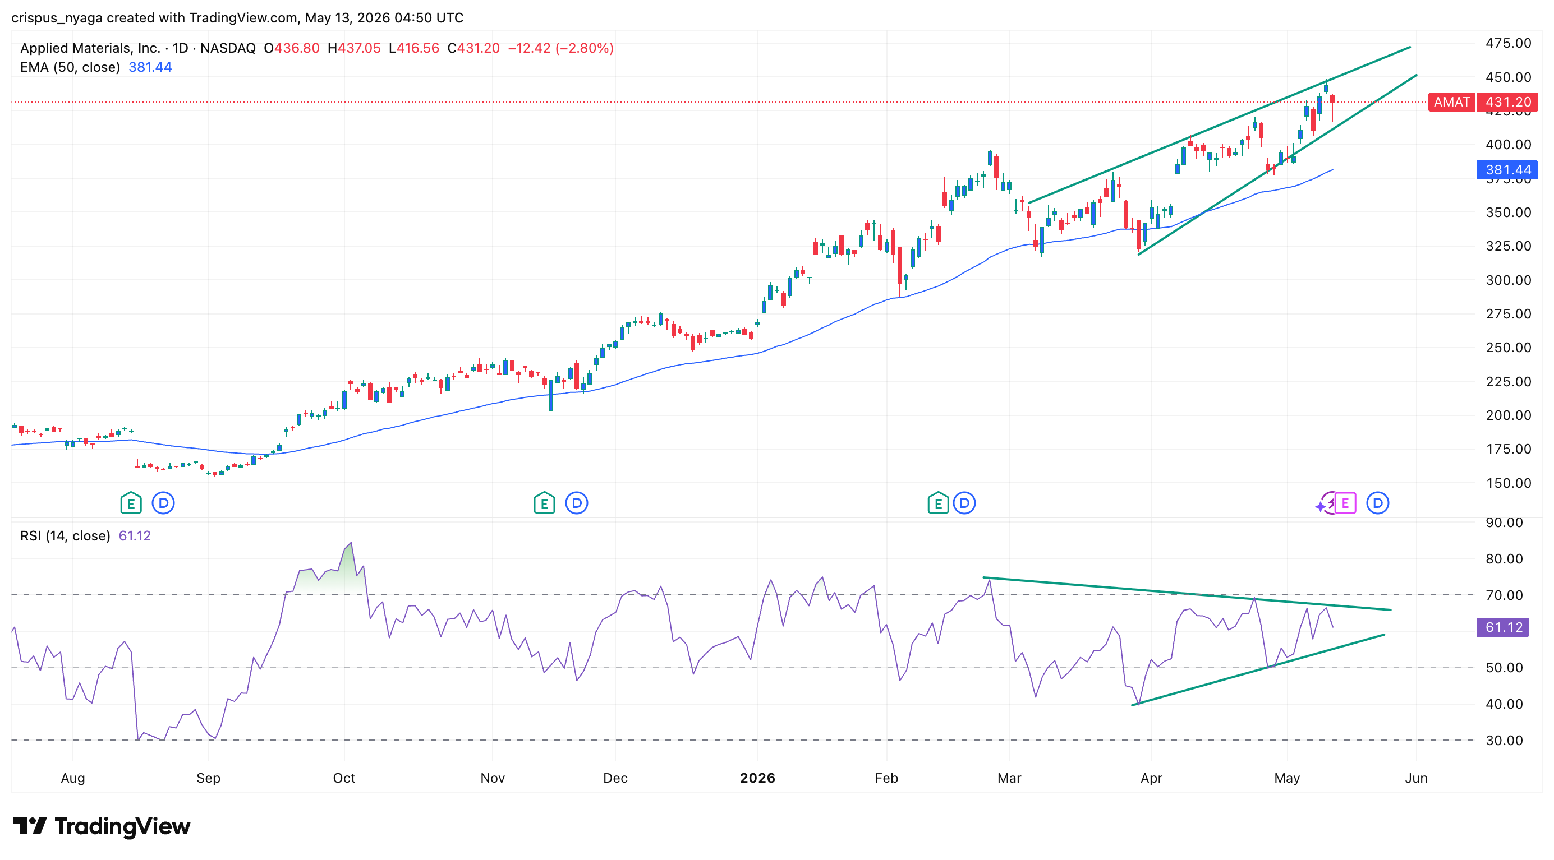Screen dimensions: 1554x860
Task: Click the 475.00 price axis label
Action: 1508,43
